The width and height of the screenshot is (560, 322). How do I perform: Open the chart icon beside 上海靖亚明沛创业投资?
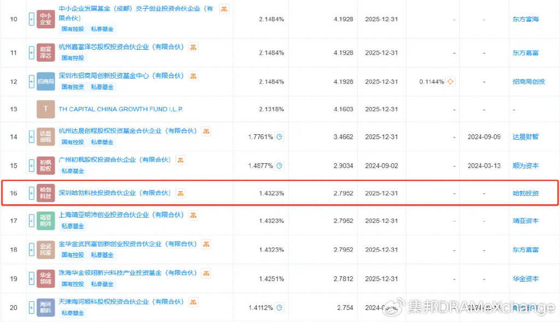pyautogui.click(x=193, y=215)
